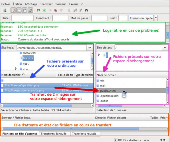The height and width of the screenshot is (142, 170).
Task: Disconnect from the server icon
Action: tap(55, 10)
